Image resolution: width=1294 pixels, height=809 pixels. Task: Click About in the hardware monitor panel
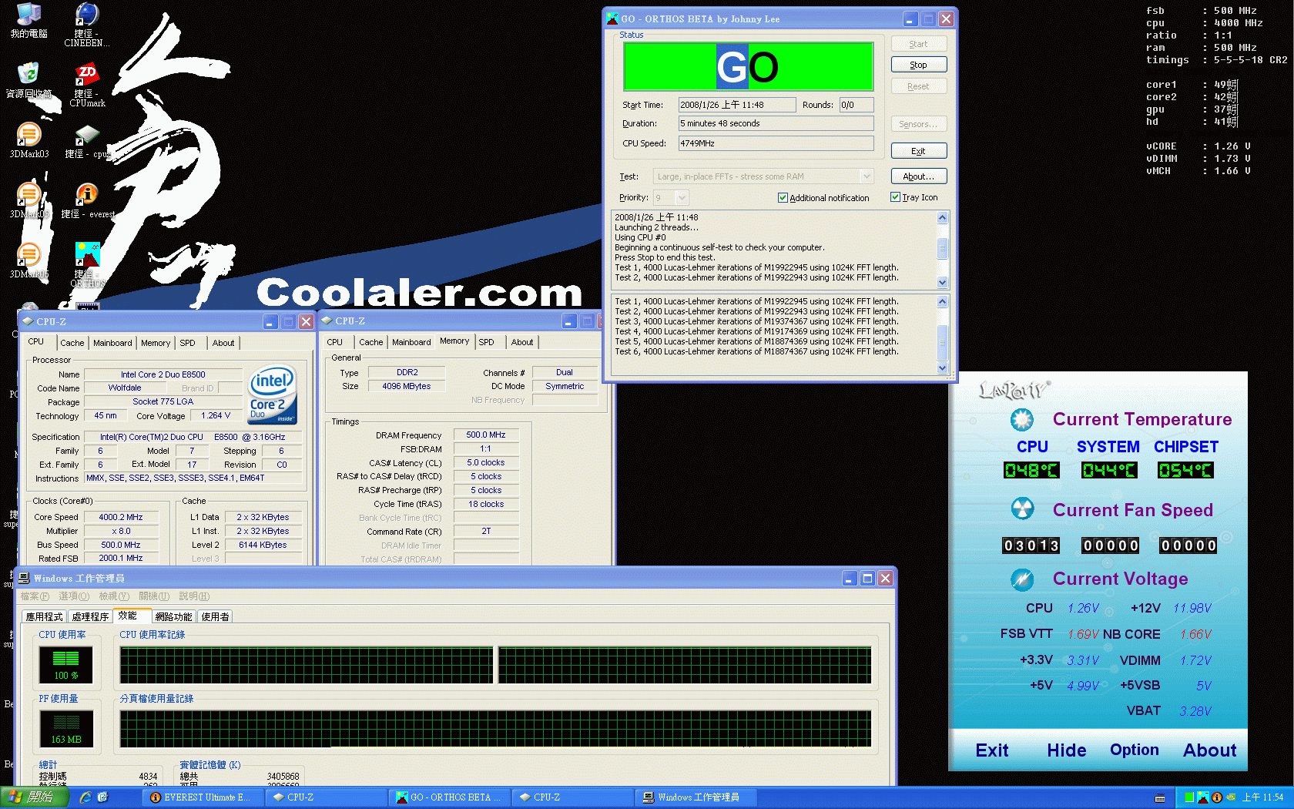1210,750
